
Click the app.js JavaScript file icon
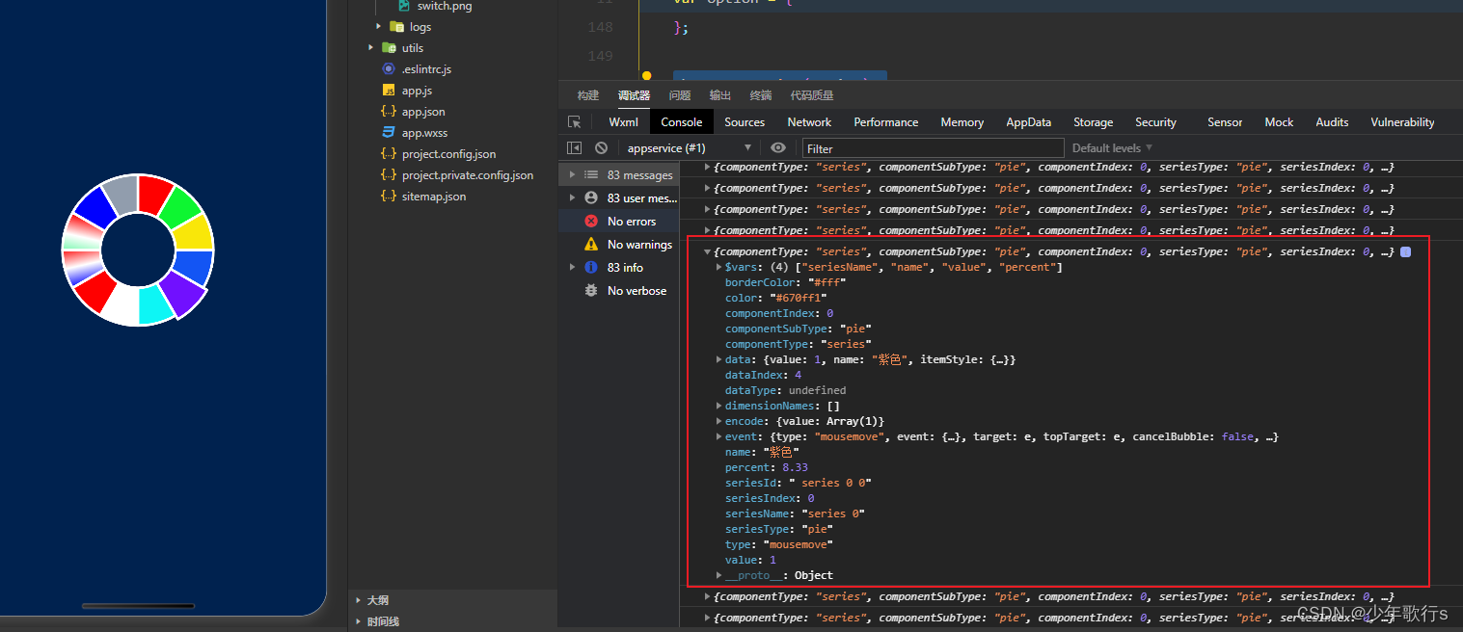click(389, 91)
